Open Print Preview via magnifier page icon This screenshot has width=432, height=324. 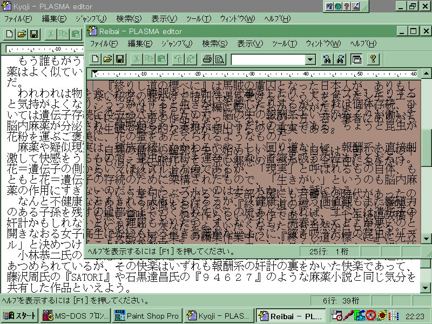pyautogui.click(x=220, y=59)
